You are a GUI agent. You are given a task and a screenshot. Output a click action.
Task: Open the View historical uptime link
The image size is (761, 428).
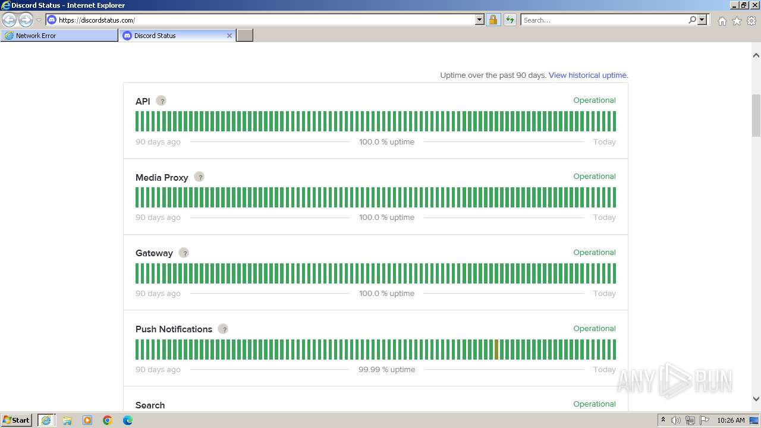[x=587, y=75]
